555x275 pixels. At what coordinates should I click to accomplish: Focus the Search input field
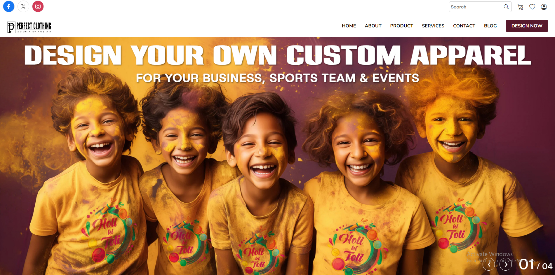(x=476, y=7)
